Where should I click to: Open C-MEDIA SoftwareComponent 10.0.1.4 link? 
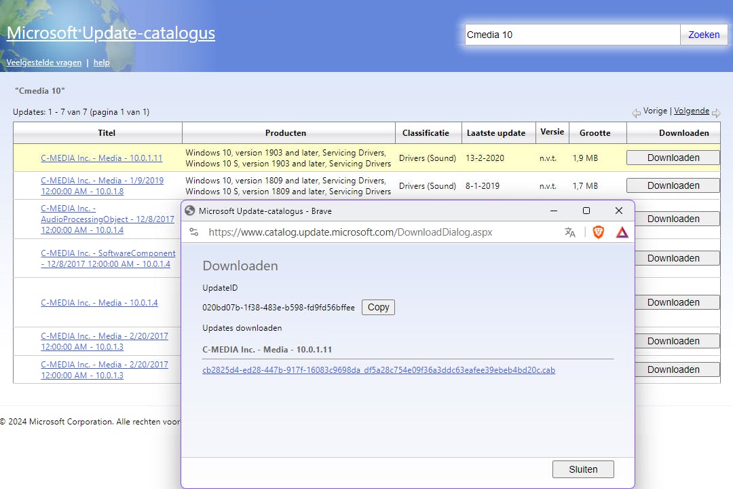108,258
